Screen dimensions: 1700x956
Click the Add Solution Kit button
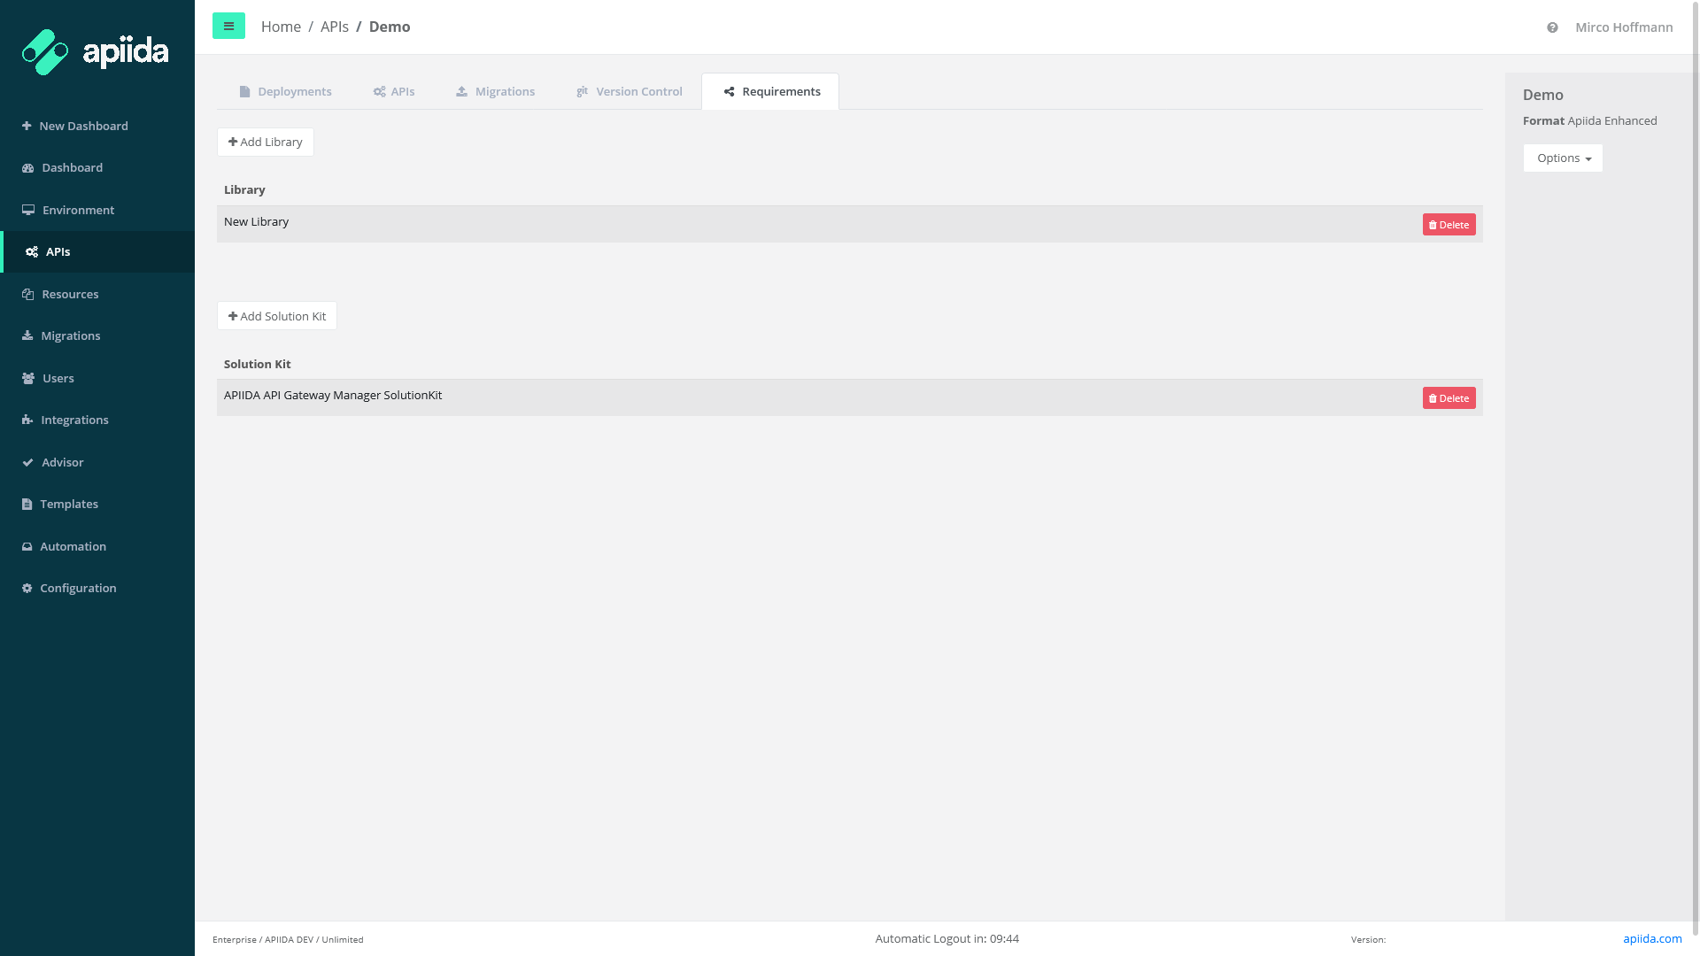coord(277,316)
